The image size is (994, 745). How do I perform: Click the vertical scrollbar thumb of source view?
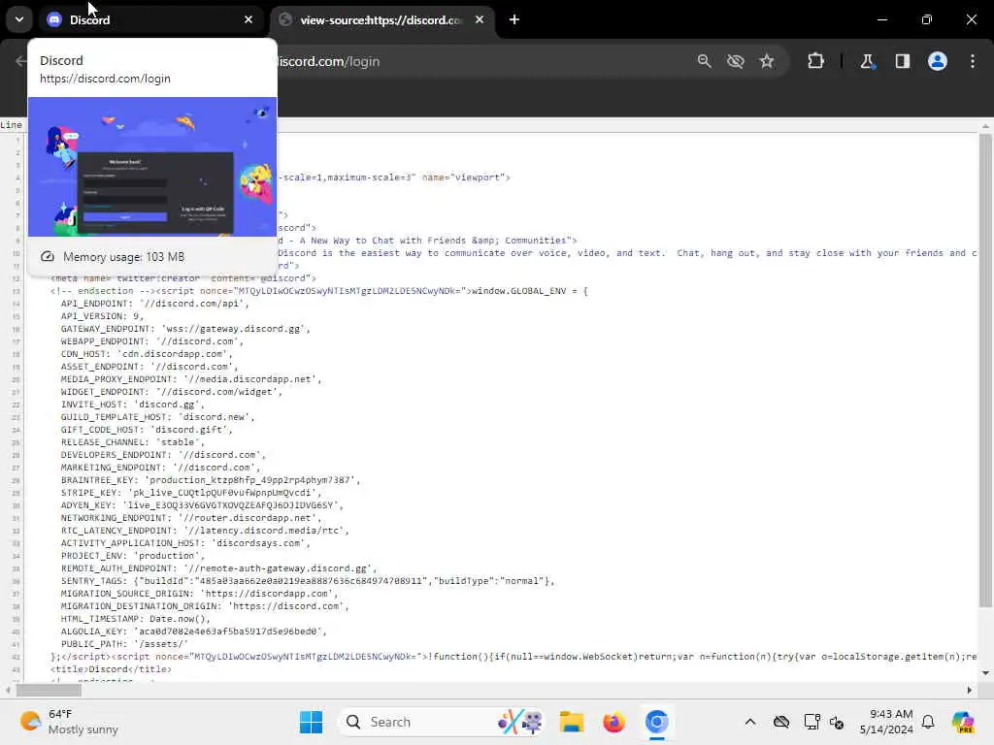985,371
